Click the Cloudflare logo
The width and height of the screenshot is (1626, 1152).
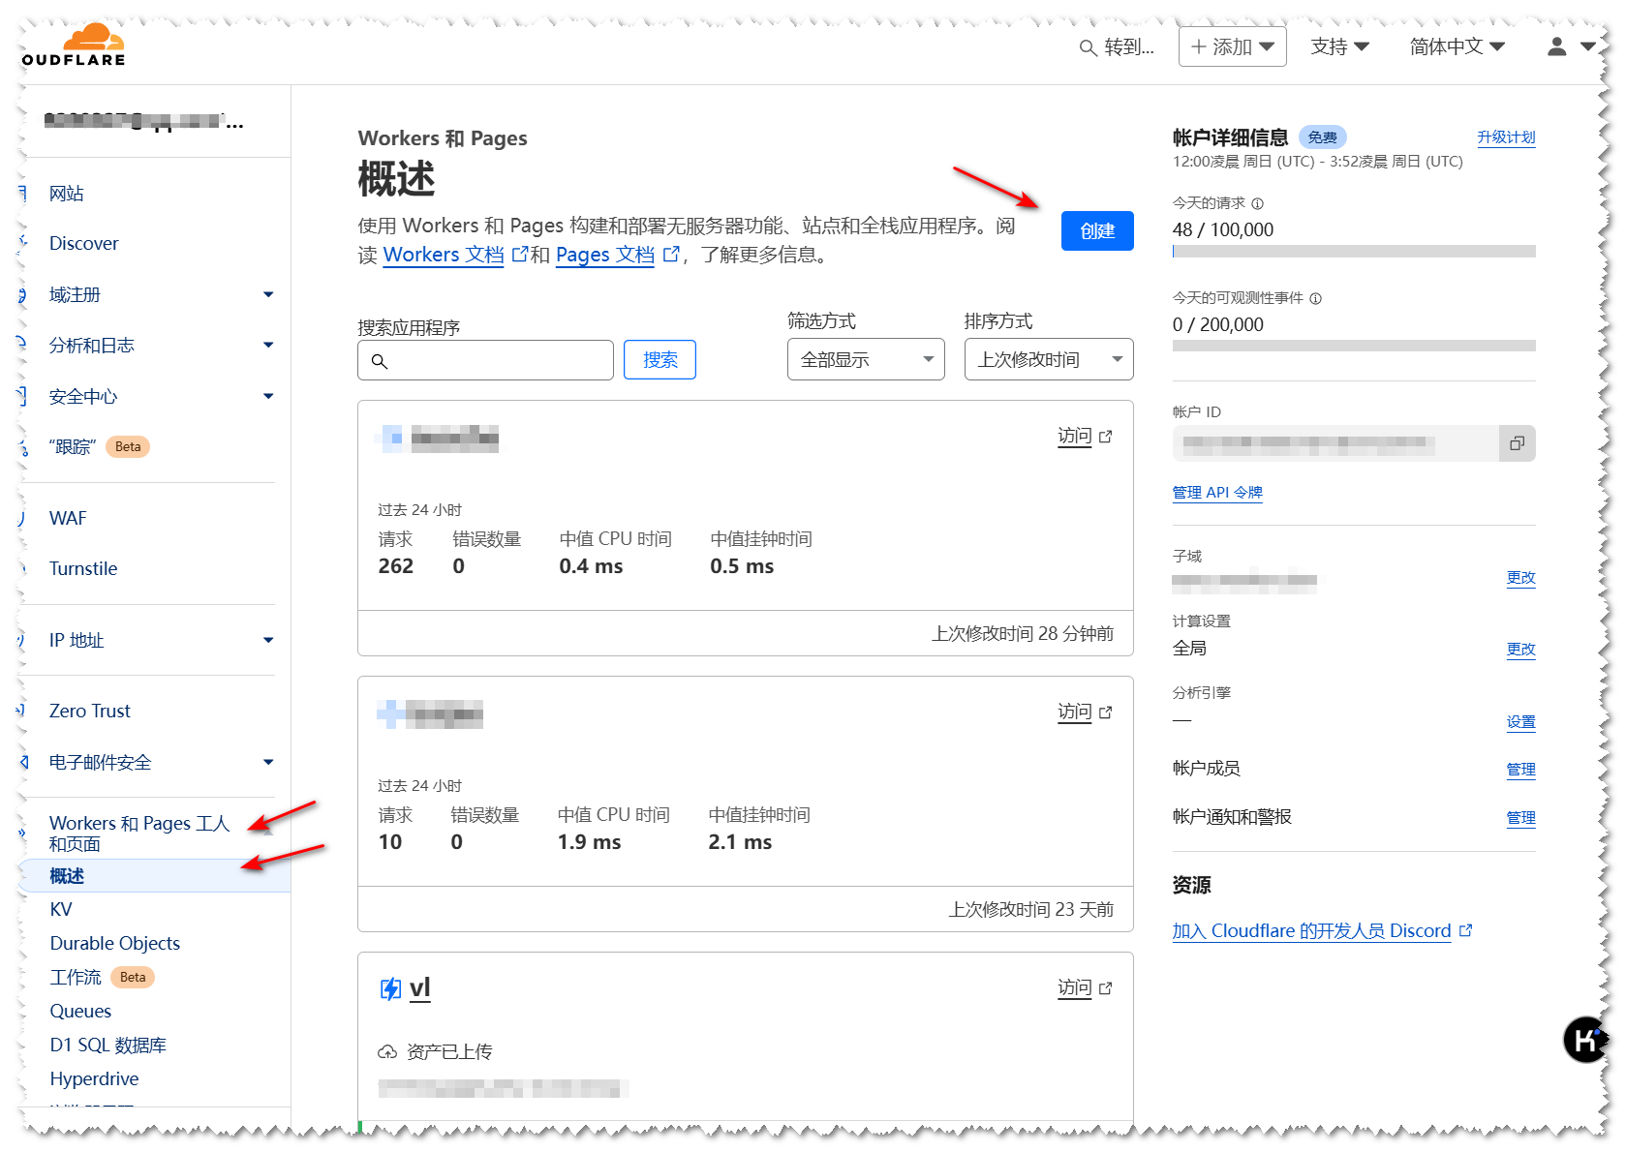(76, 45)
